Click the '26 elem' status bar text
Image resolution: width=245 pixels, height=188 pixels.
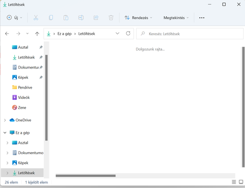tap(11, 182)
